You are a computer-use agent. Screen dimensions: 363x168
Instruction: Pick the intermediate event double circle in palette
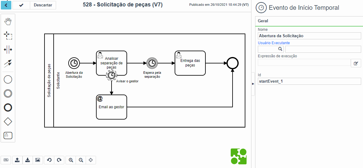(x=8, y=93)
